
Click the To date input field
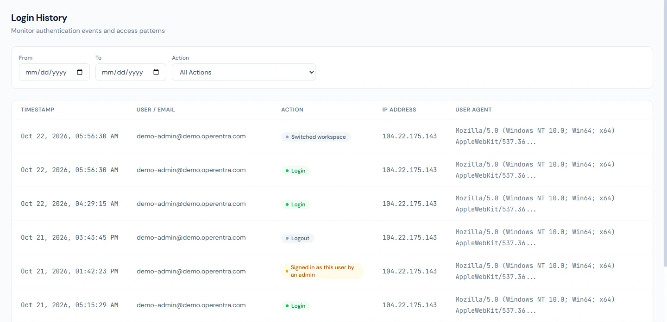pos(131,72)
